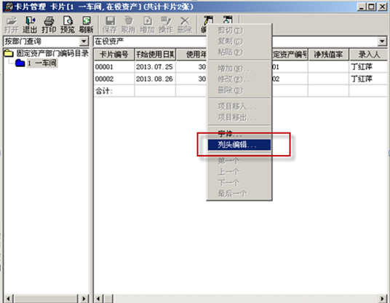
Task: Click the date cell 2013.08.26
Action: click(155, 79)
